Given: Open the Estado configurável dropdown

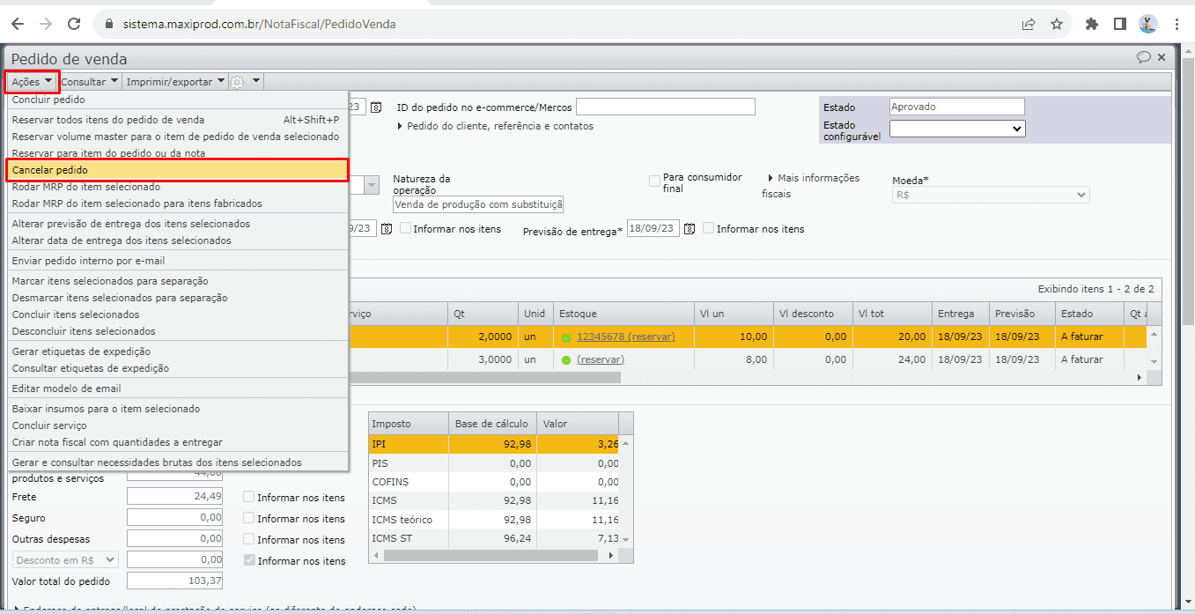Looking at the screenshot, I should pyautogui.click(x=957, y=129).
